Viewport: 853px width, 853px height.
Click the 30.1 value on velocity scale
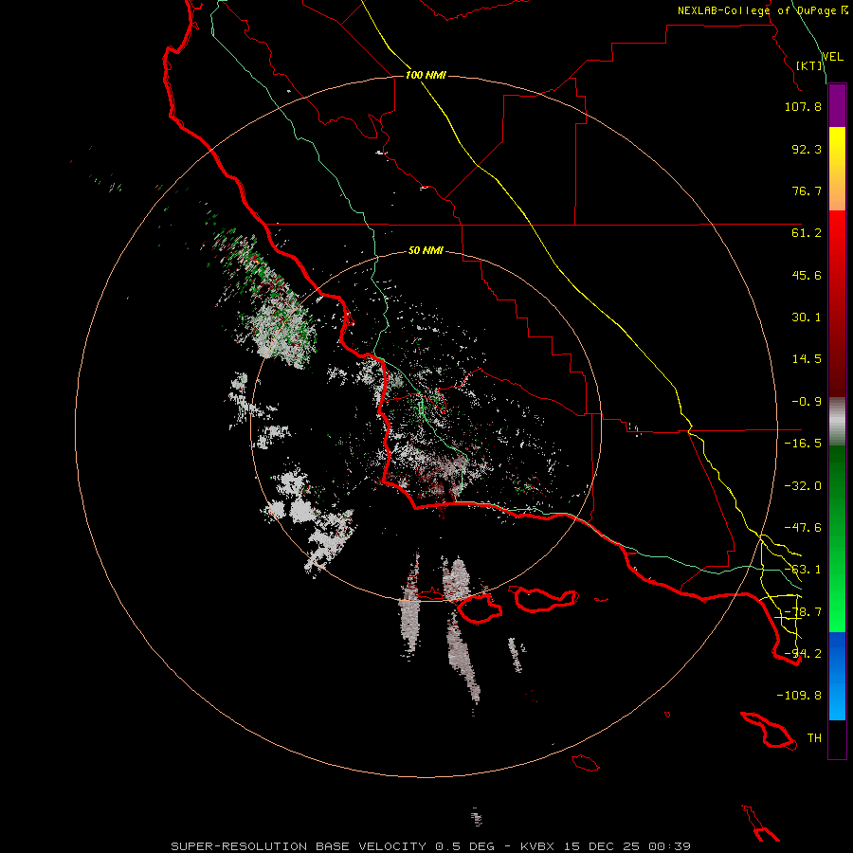(x=807, y=318)
